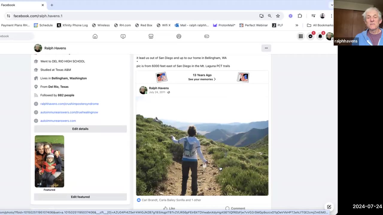
Task: Open new browser tab plus button
Action: [52, 5]
